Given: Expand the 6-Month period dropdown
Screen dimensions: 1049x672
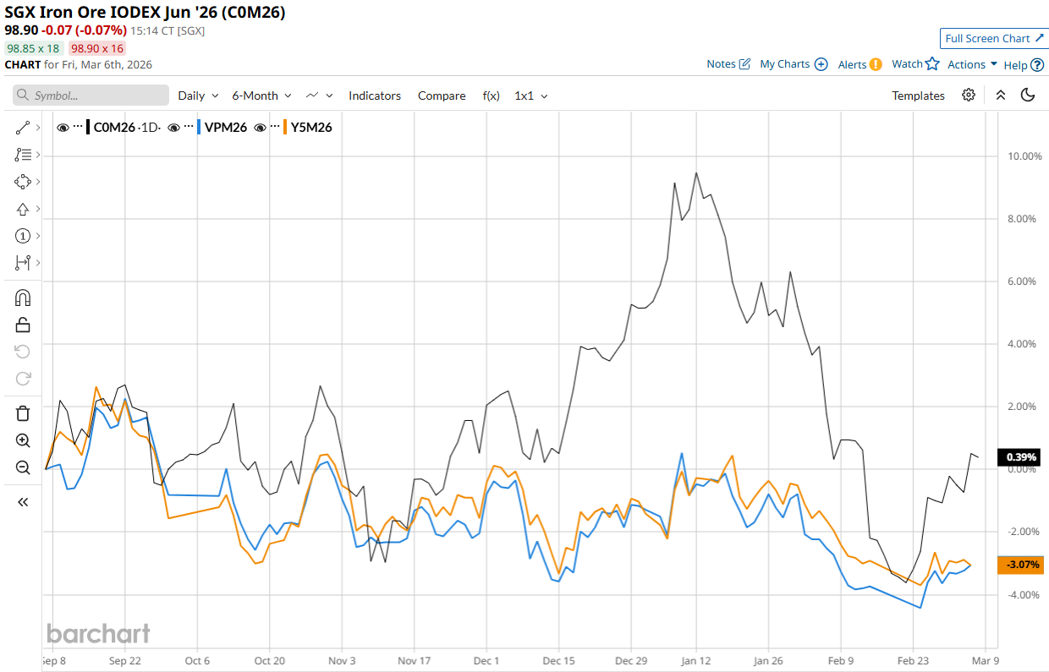Looking at the screenshot, I should point(261,96).
